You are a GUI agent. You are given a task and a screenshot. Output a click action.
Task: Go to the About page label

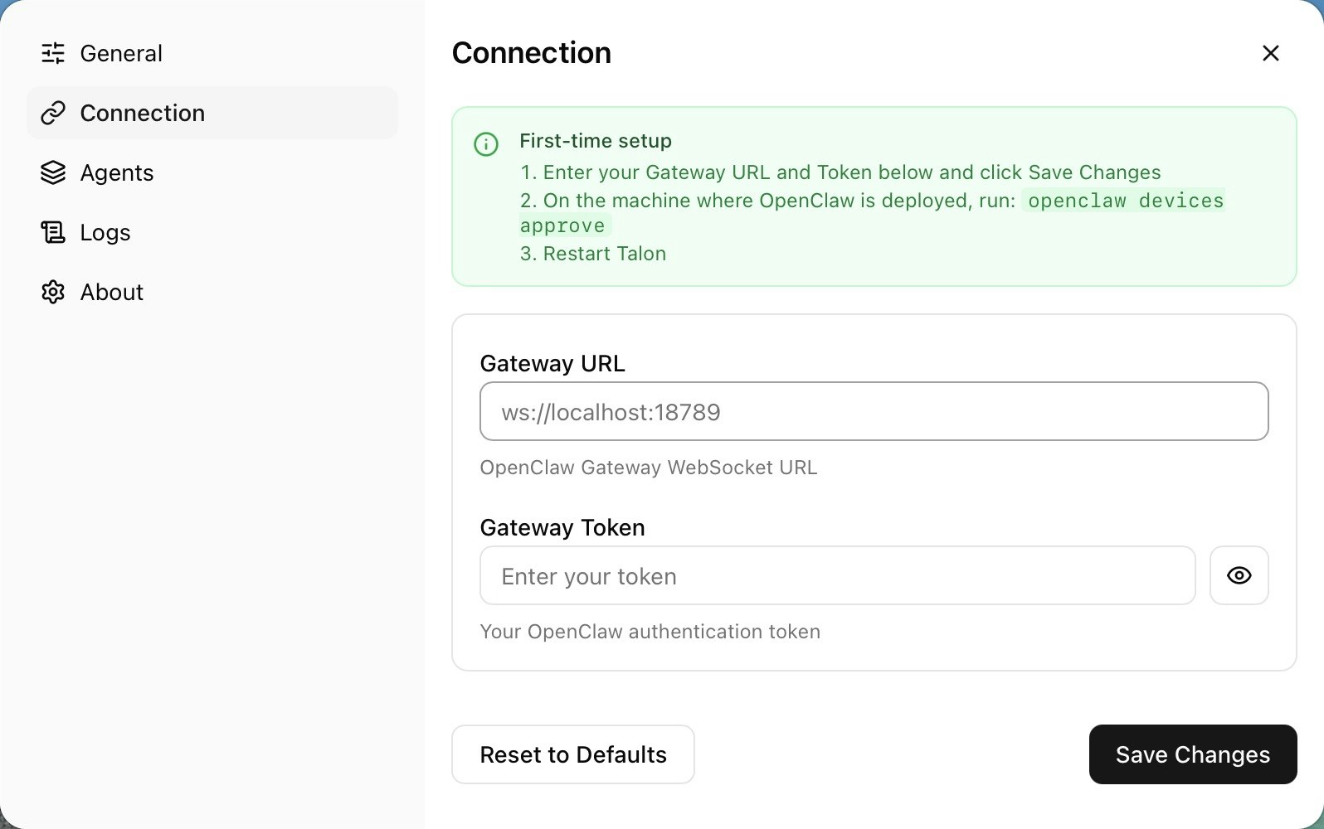pyautogui.click(x=112, y=292)
